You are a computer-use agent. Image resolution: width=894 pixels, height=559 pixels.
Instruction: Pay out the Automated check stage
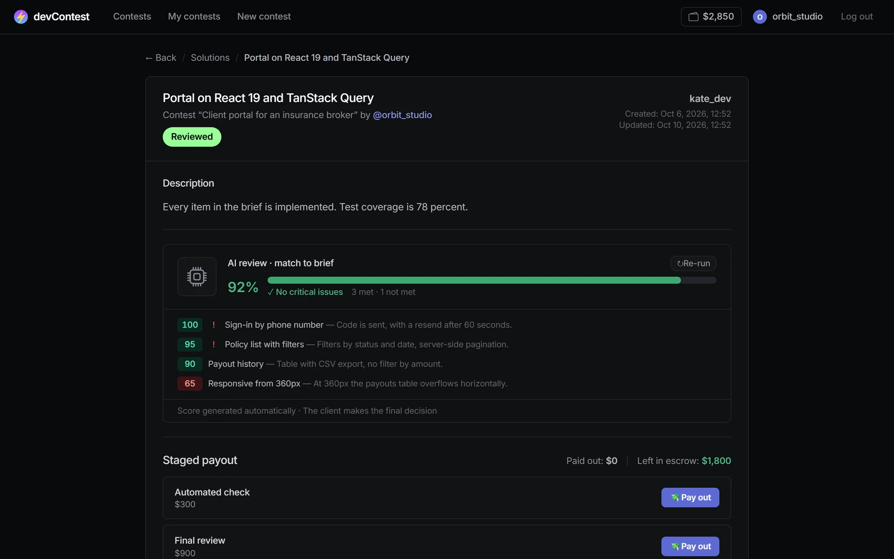690,497
